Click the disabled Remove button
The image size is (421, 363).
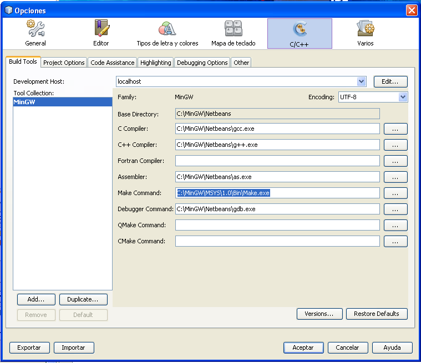click(x=36, y=315)
